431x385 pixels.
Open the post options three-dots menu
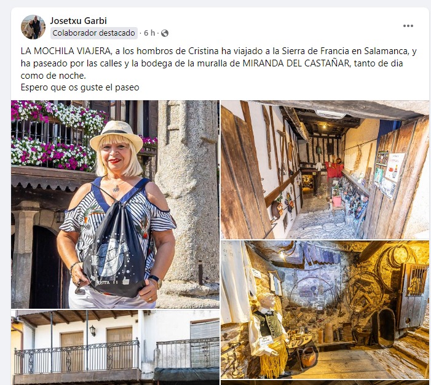coord(408,26)
